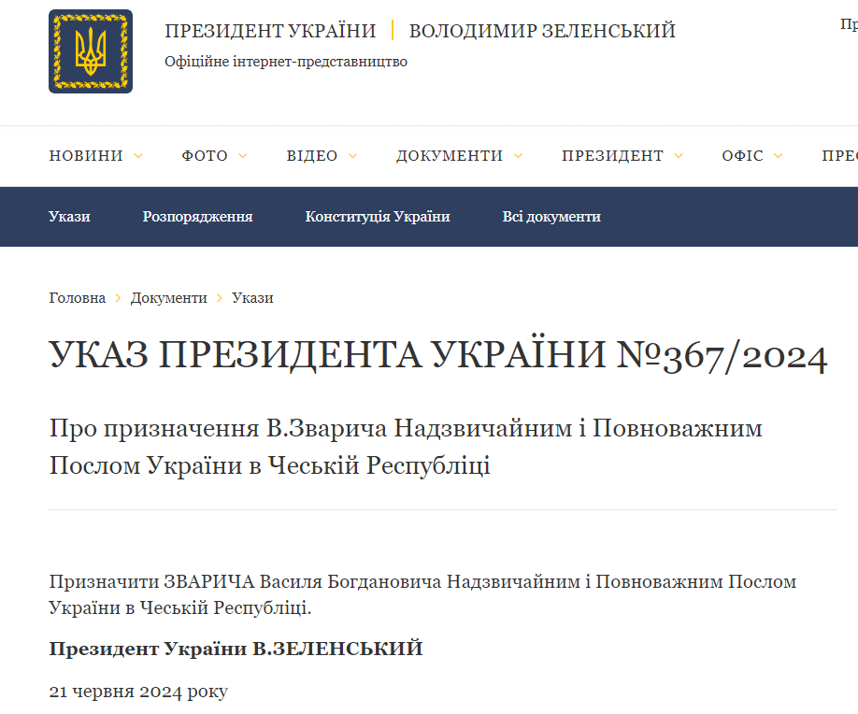Click the ПРЕЗИДЕНТ УКРАЇНИ site title

click(x=269, y=30)
